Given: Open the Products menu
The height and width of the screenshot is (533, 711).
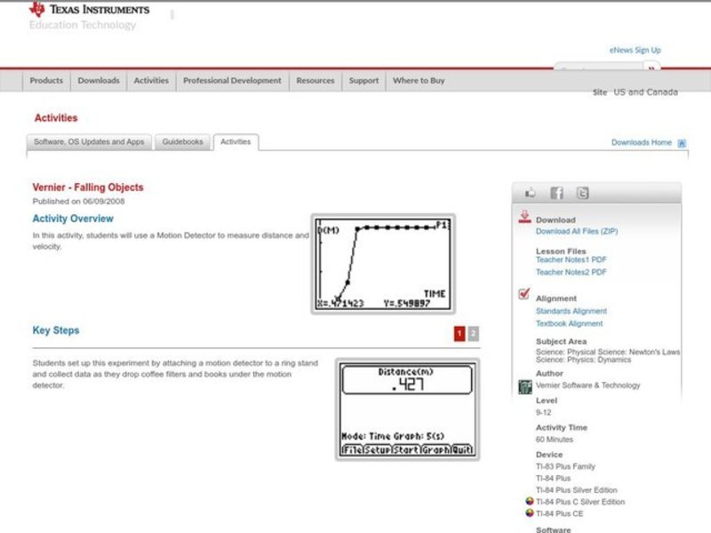Looking at the screenshot, I should (x=46, y=81).
